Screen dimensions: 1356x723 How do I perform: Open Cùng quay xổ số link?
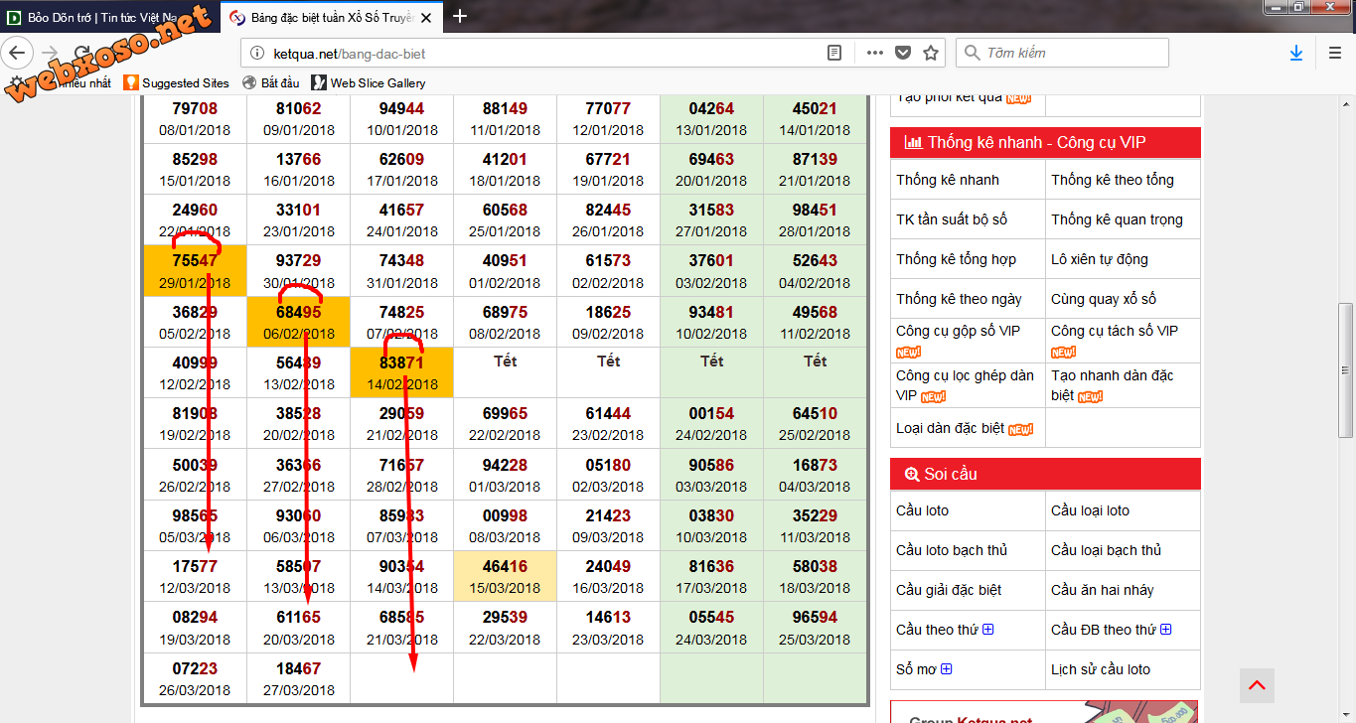(x=1104, y=299)
